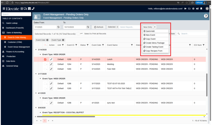Open the settings gear in top header
The height and width of the screenshot is (125, 212).
tap(193, 9)
